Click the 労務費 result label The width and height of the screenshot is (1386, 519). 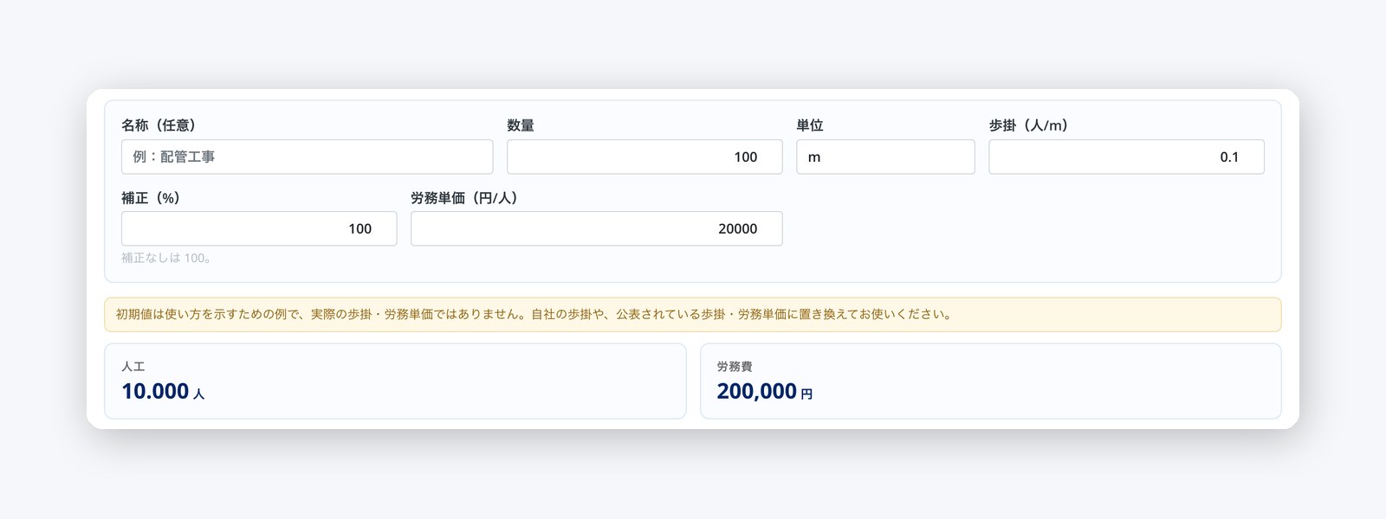pyautogui.click(x=735, y=367)
